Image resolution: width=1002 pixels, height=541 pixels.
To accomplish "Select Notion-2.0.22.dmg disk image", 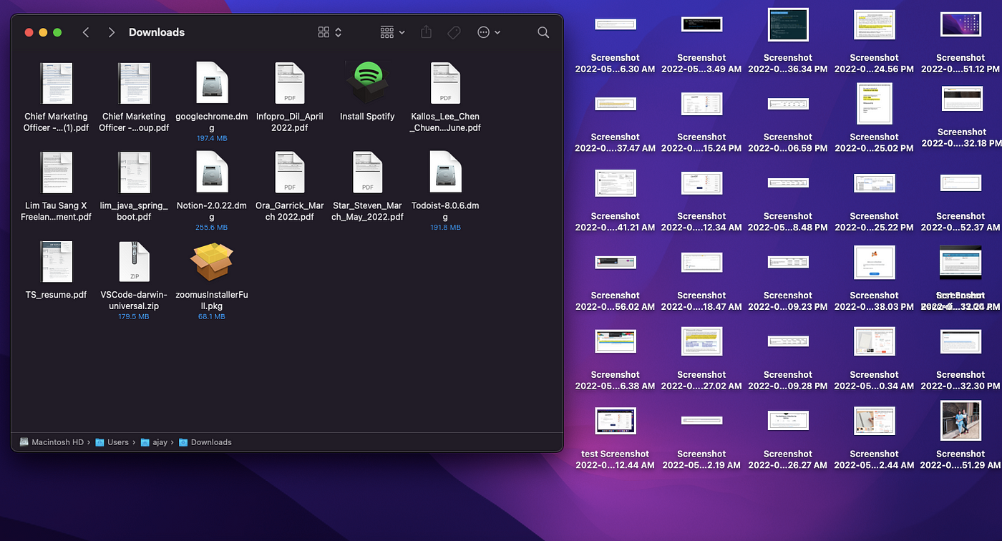I will click(x=212, y=172).
